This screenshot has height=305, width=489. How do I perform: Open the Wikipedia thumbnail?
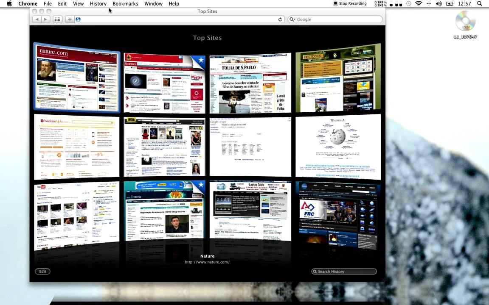pos(338,147)
